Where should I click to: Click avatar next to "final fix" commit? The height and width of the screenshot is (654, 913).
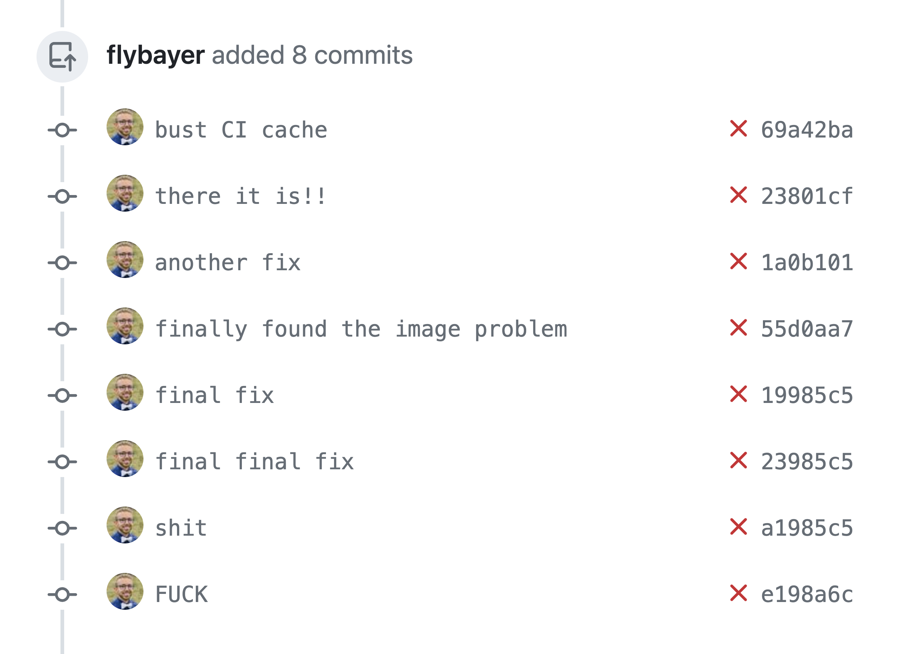click(x=125, y=392)
